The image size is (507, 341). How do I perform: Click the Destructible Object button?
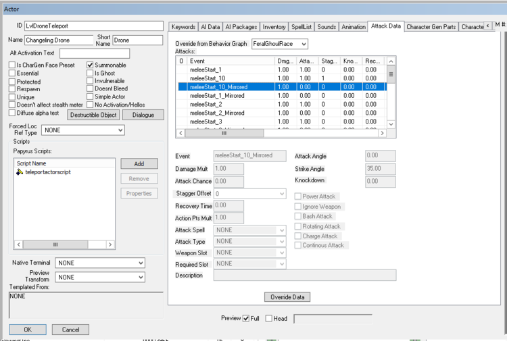tap(93, 115)
